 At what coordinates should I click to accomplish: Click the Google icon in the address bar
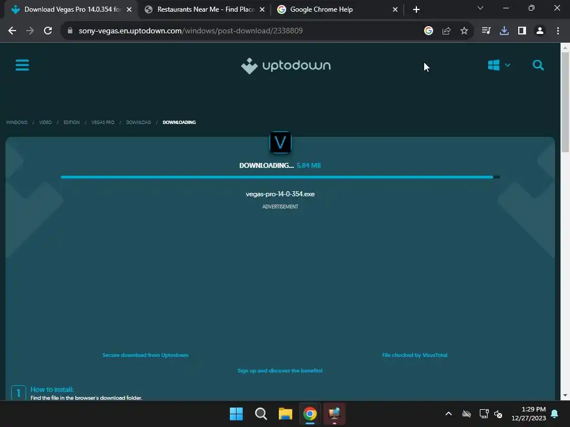click(x=429, y=31)
